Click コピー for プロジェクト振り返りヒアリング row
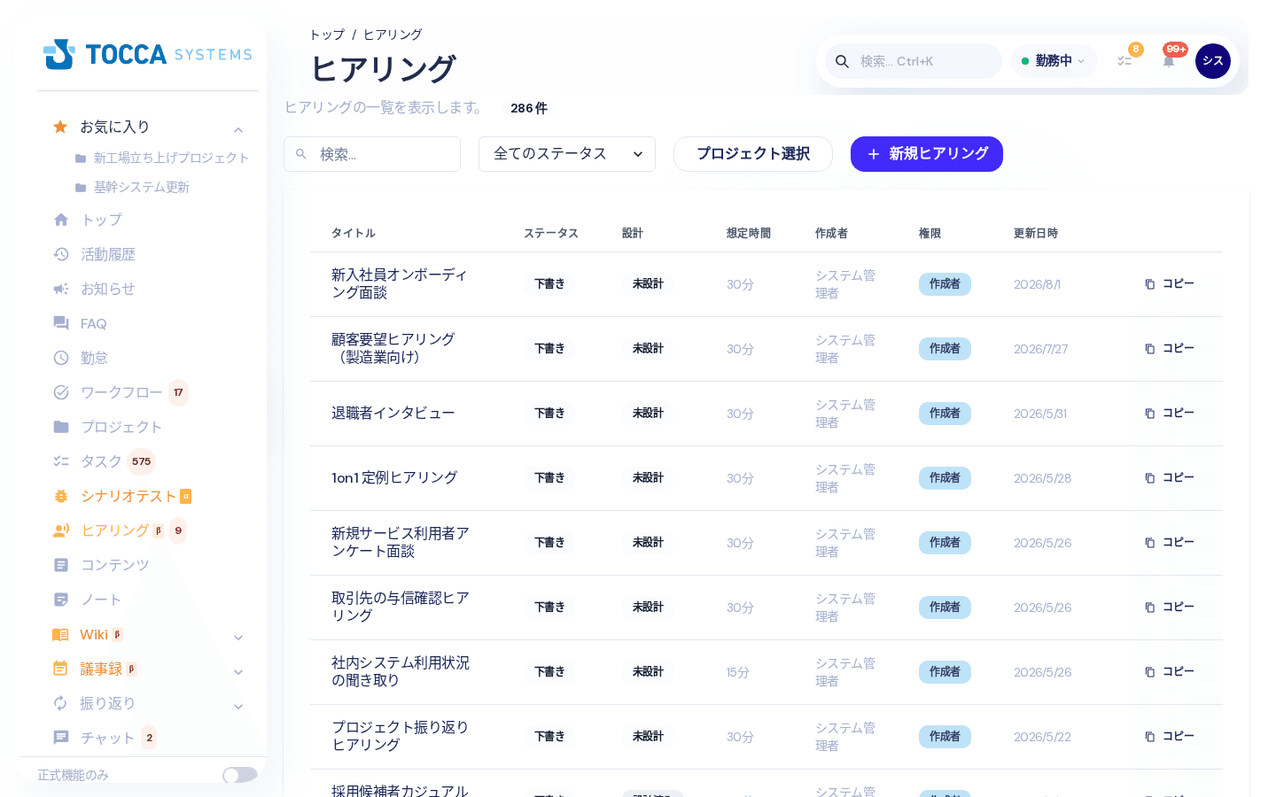 (1170, 737)
